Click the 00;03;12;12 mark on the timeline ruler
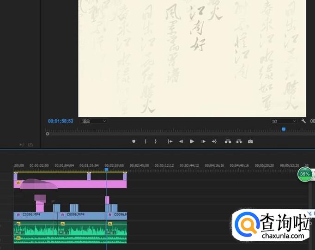This screenshot has height=250, width=315. (x=164, y=165)
